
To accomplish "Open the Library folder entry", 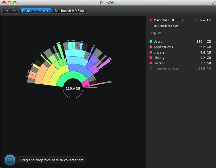I will point(180,58).
